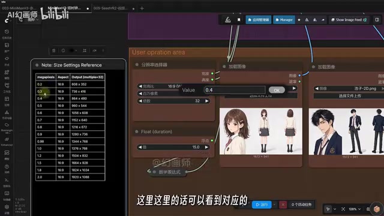Click the ComfyUI logo menu button
This screenshot has height=216, width=384.
7,20
